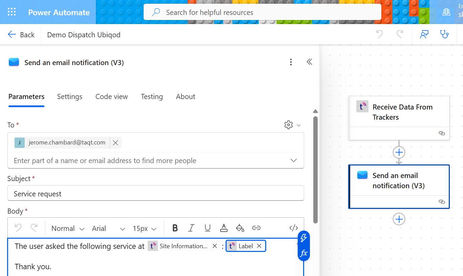Remove jerome.chambard@taqt.com recipient
Viewport: 463px width, 276px height.
pos(115,143)
